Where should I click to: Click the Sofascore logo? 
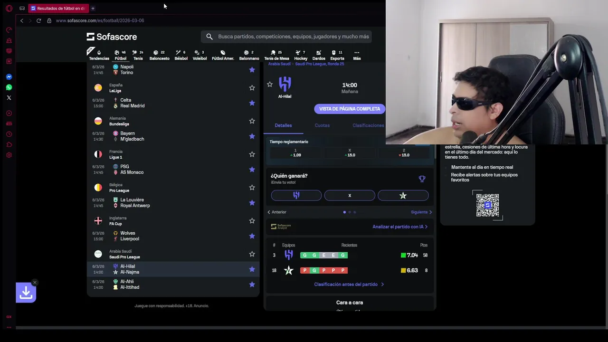112,37
